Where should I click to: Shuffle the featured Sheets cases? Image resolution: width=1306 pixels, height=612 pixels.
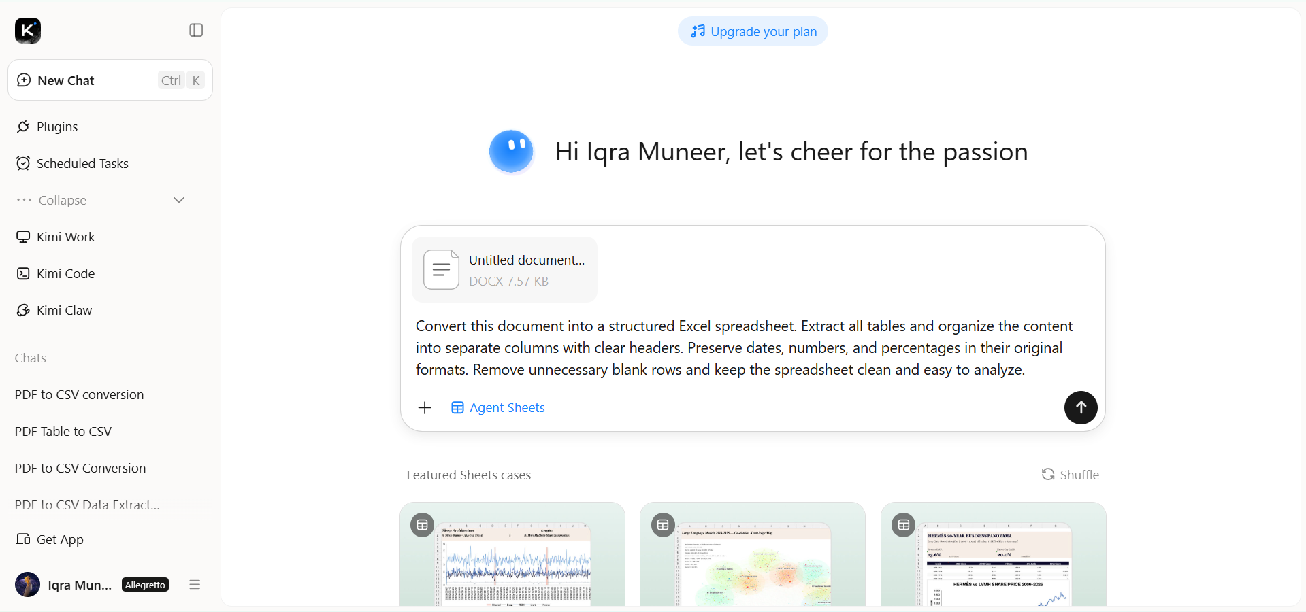1071,475
